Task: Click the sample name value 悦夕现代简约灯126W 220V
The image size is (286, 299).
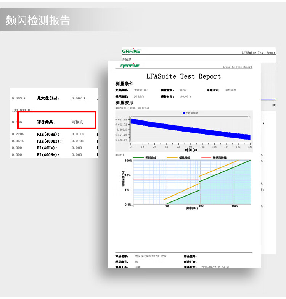Action: pyautogui.click(x=151, y=256)
